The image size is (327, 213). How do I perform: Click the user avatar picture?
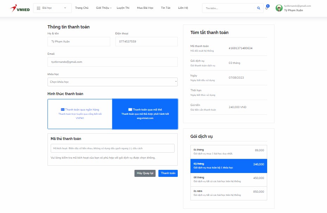tap(279, 8)
